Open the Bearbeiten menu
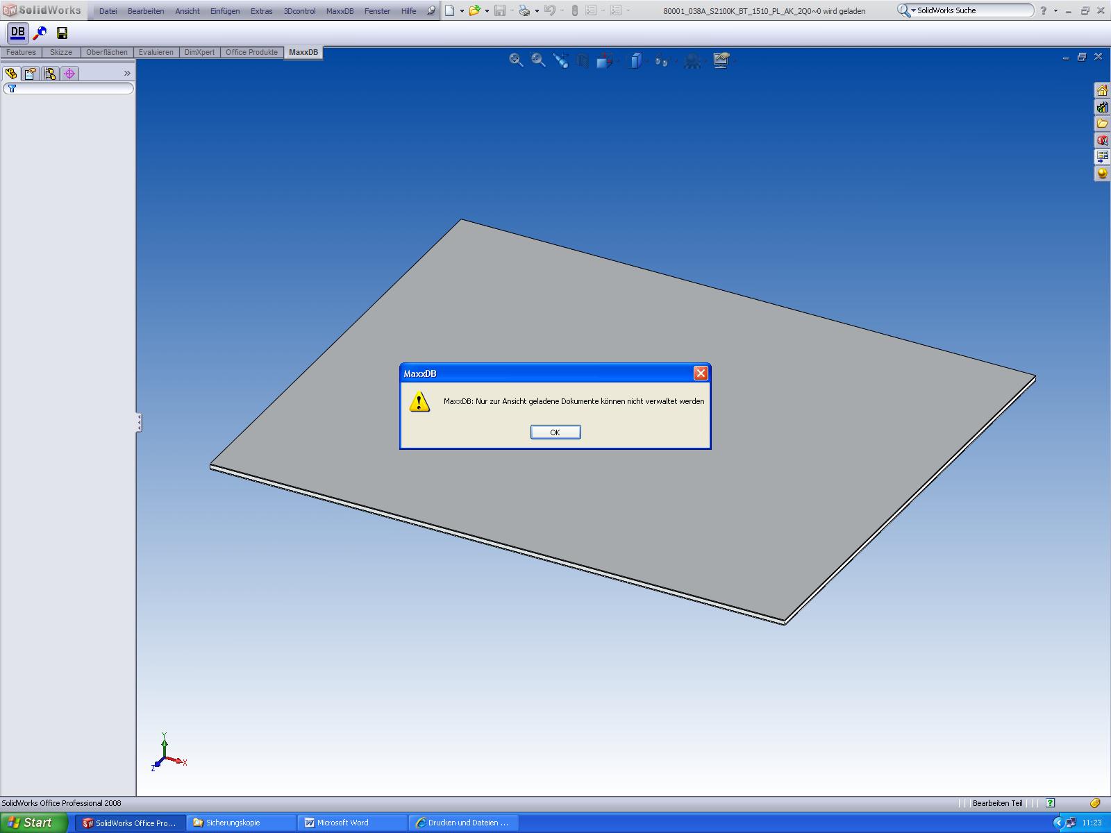 pos(146,11)
